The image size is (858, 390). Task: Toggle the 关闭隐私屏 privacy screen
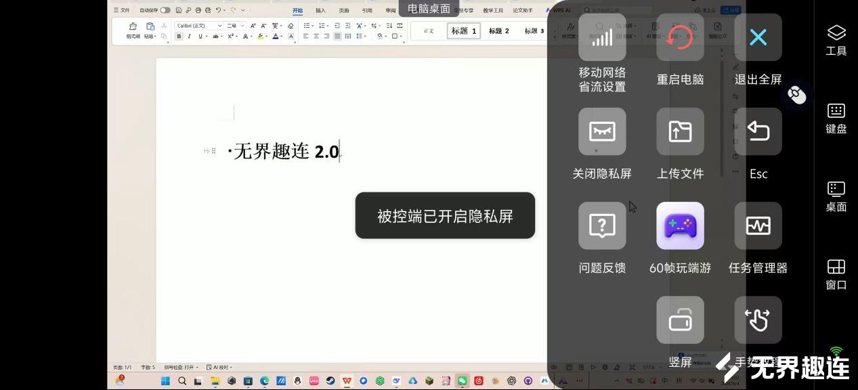point(602,131)
